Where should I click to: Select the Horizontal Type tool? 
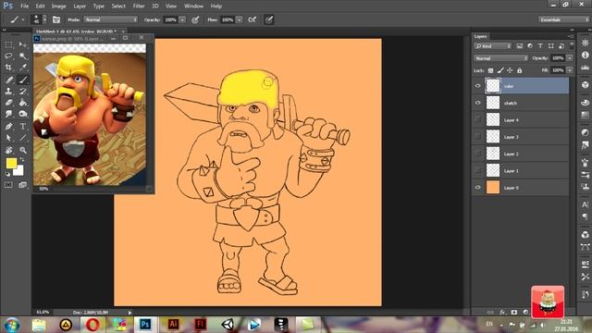(23, 126)
